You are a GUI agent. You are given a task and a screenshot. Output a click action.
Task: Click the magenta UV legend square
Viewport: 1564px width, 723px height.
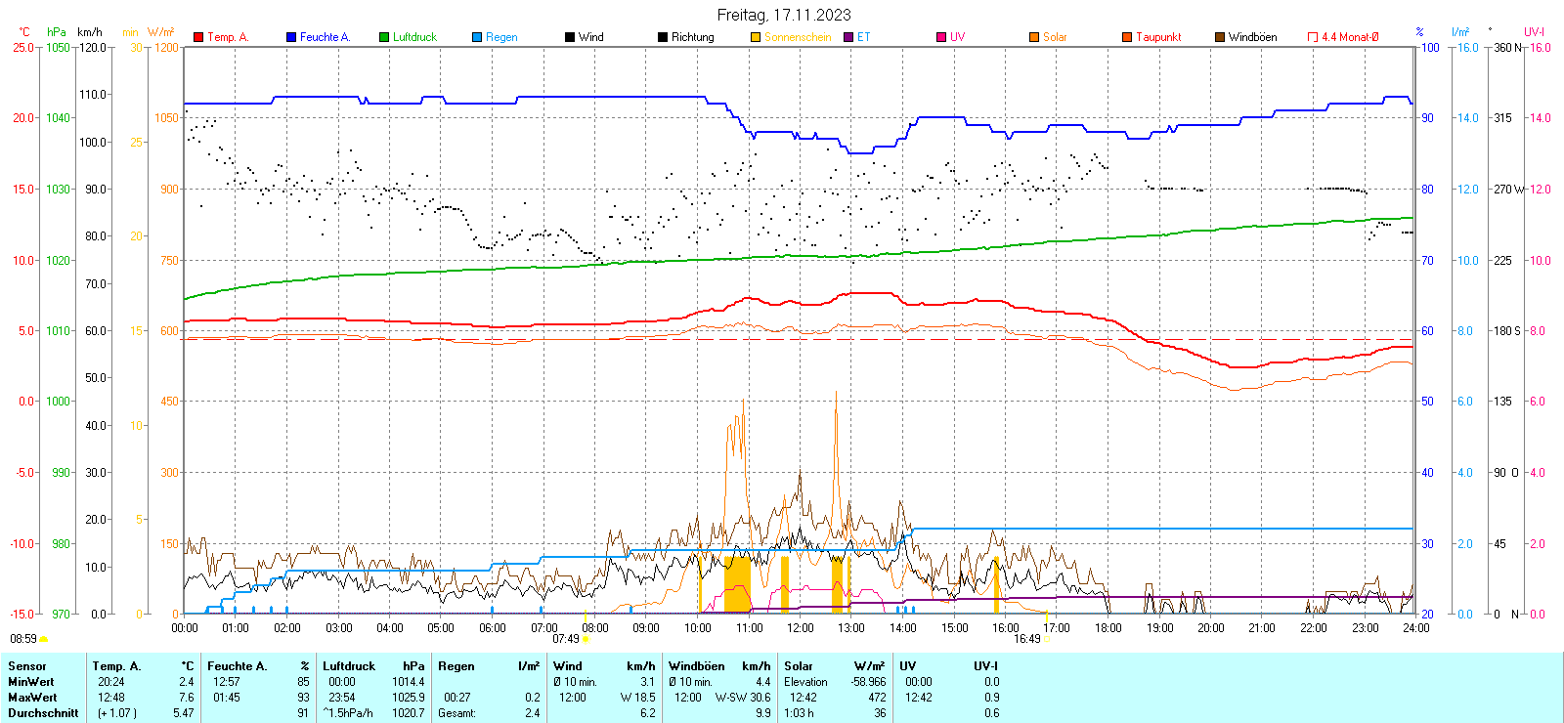(x=941, y=37)
